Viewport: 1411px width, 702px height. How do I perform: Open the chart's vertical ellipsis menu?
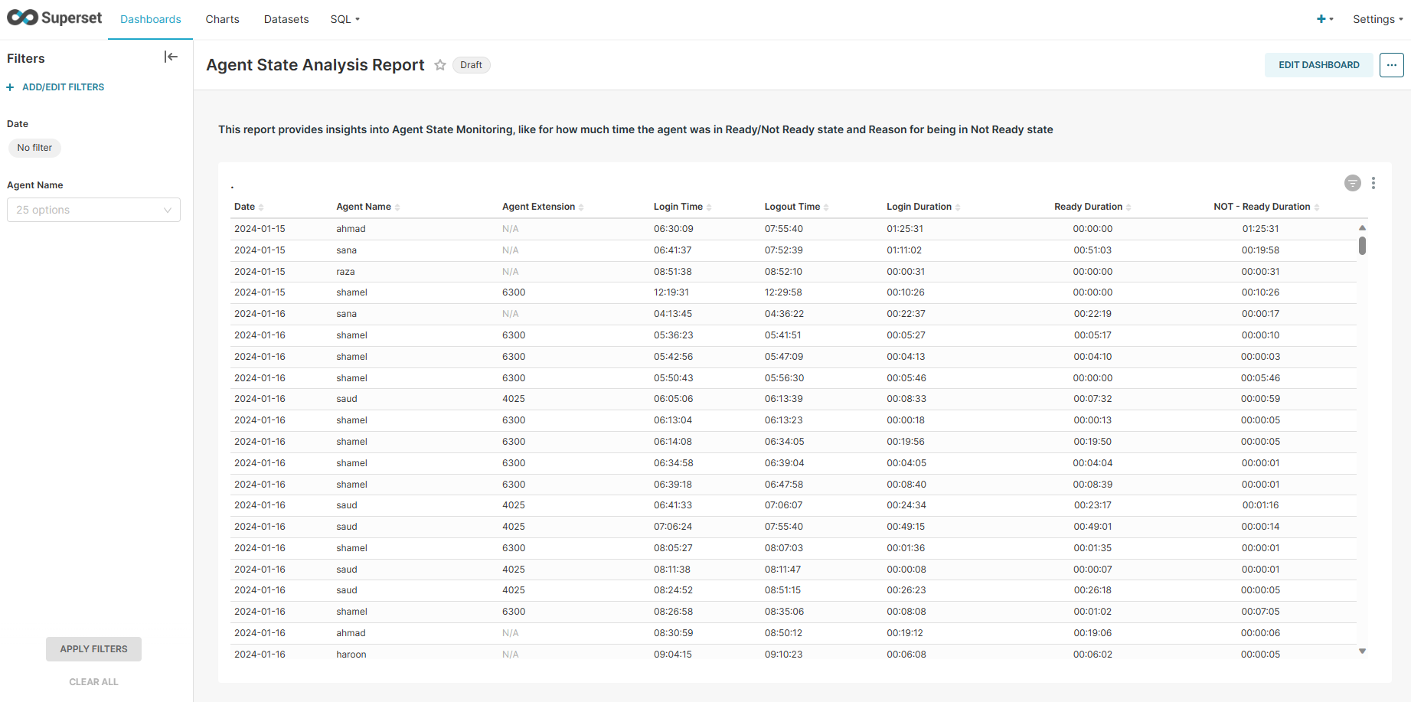coord(1373,183)
